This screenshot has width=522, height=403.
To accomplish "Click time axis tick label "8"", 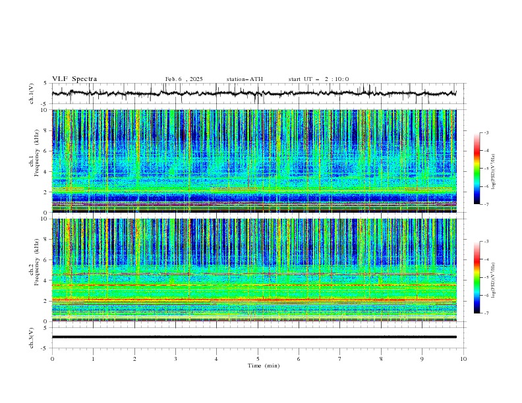I will click(x=381, y=359).
